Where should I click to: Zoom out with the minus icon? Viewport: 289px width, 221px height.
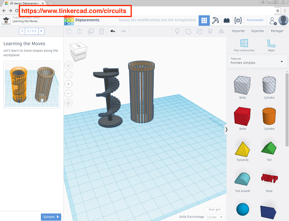pos(68,94)
